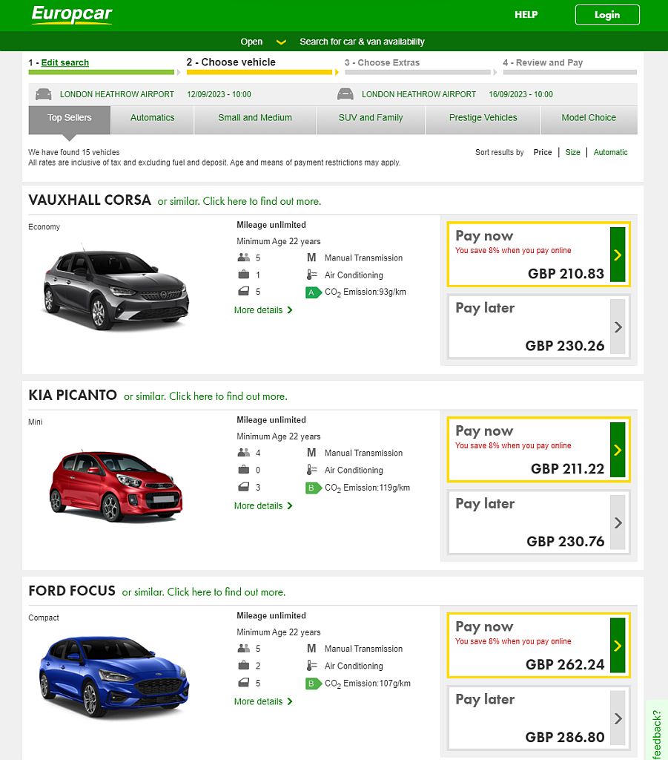Click the Login button
The width and height of the screenshot is (668, 760).
tap(606, 14)
